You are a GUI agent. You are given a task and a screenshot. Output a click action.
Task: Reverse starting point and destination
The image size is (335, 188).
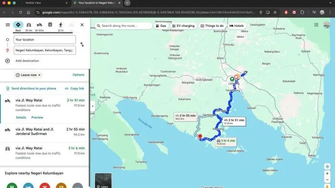(82, 44)
